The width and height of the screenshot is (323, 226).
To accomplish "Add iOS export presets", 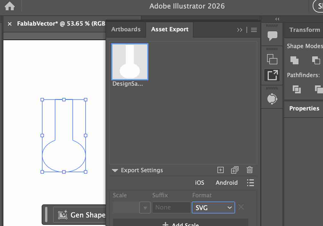I will tap(199, 183).
